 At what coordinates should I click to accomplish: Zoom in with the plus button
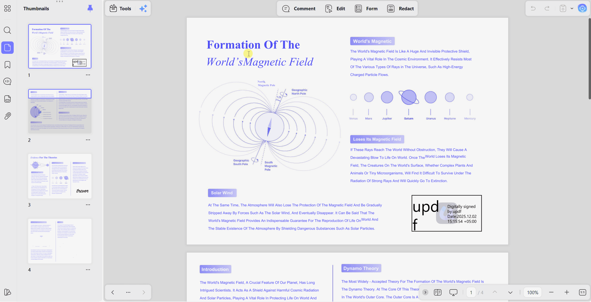pos(567,292)
